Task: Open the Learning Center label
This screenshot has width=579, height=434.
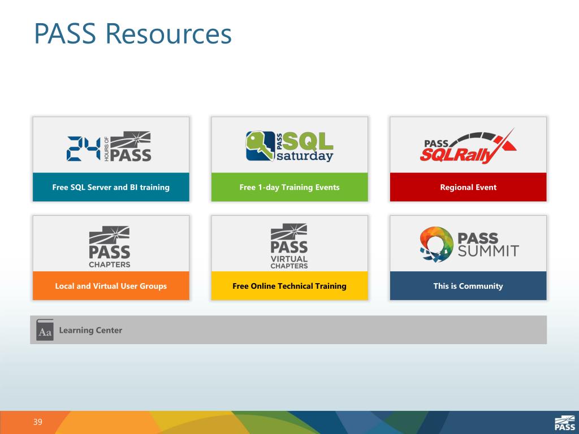Action: click(90, 330)
